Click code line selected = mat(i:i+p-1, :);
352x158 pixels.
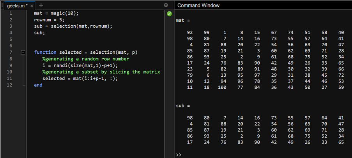(80, 79)
